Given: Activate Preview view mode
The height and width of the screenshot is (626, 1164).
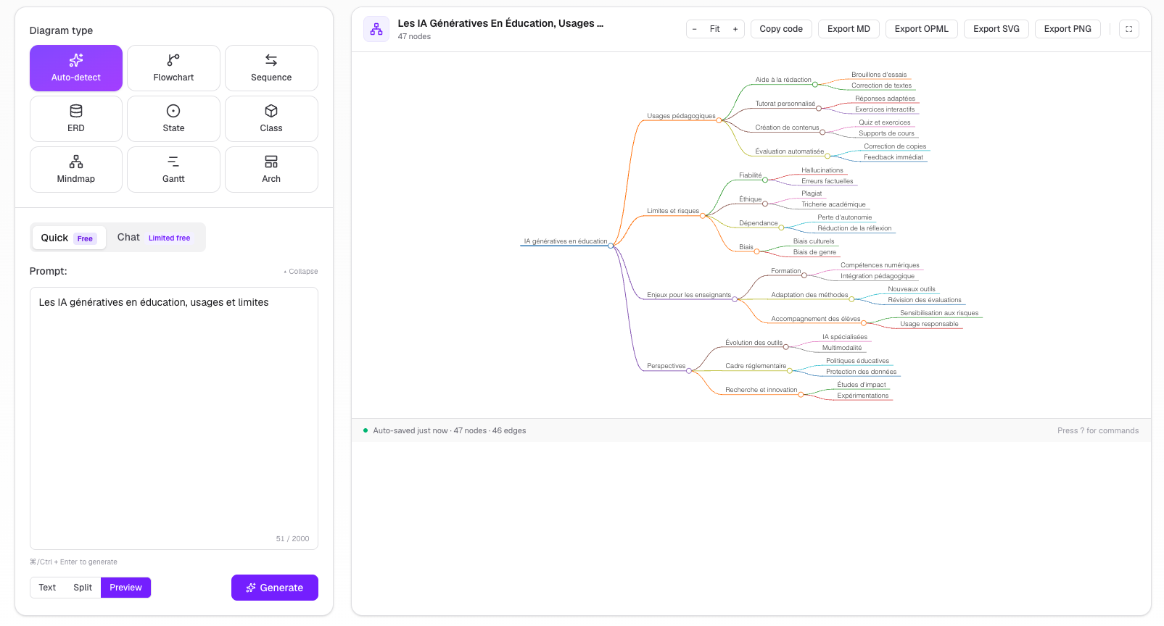Looking at the screenshot, I should [125, 588].
